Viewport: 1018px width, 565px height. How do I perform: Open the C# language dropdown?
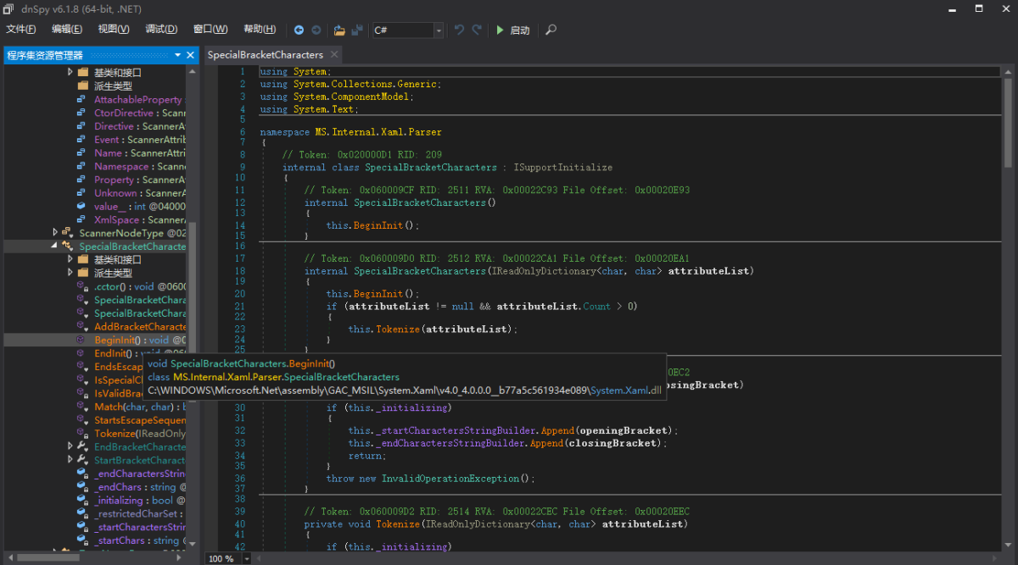point(439,30)
